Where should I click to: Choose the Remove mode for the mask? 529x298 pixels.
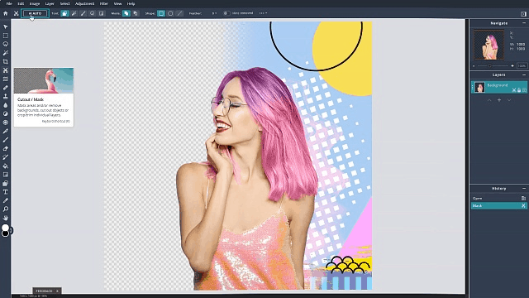(x=136, y=13)
